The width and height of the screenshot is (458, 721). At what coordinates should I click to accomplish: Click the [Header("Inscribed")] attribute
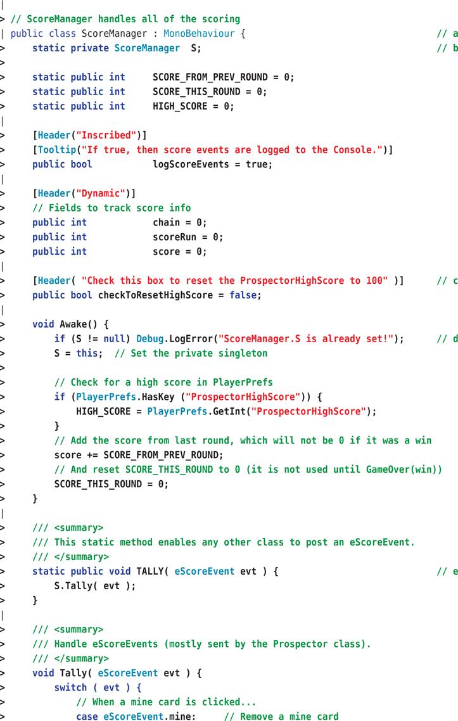pos(90,135)
